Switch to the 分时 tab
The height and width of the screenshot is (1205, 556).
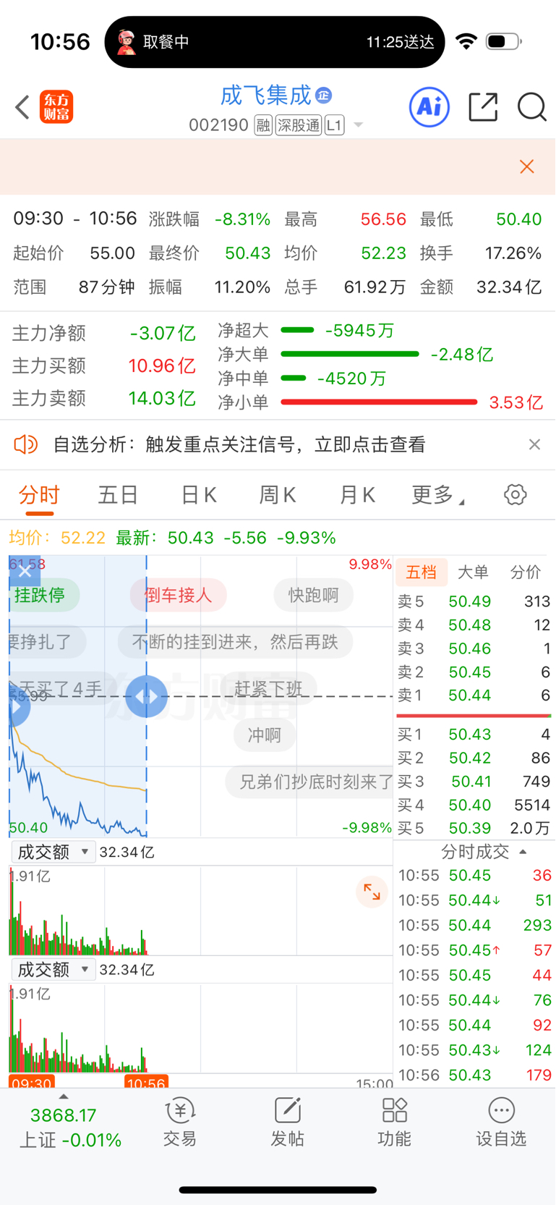point(39,495)
